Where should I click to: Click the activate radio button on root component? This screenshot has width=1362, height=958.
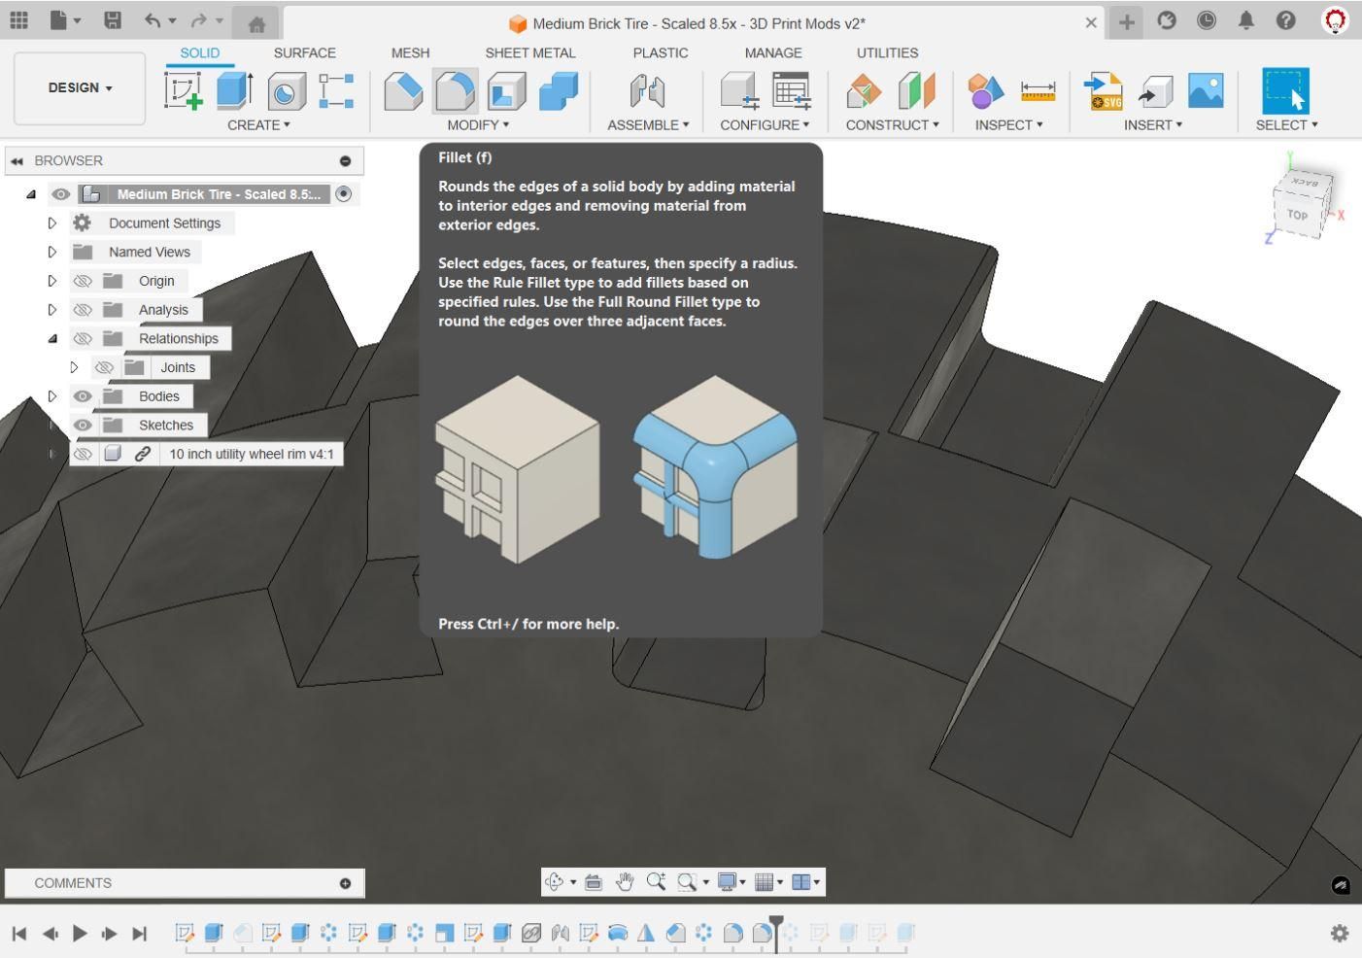pos(343,194)
